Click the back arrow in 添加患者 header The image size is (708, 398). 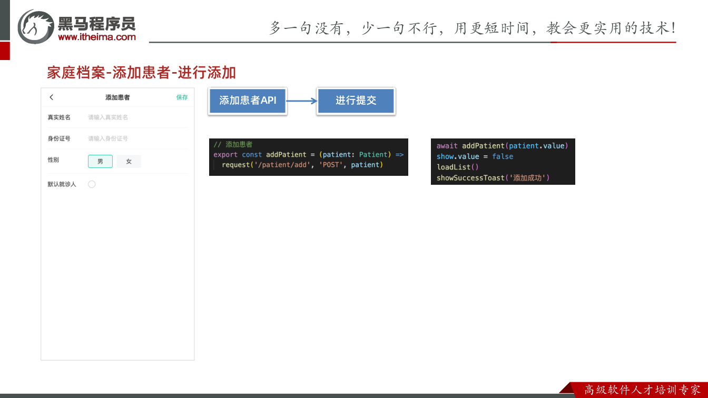(51, 97)
